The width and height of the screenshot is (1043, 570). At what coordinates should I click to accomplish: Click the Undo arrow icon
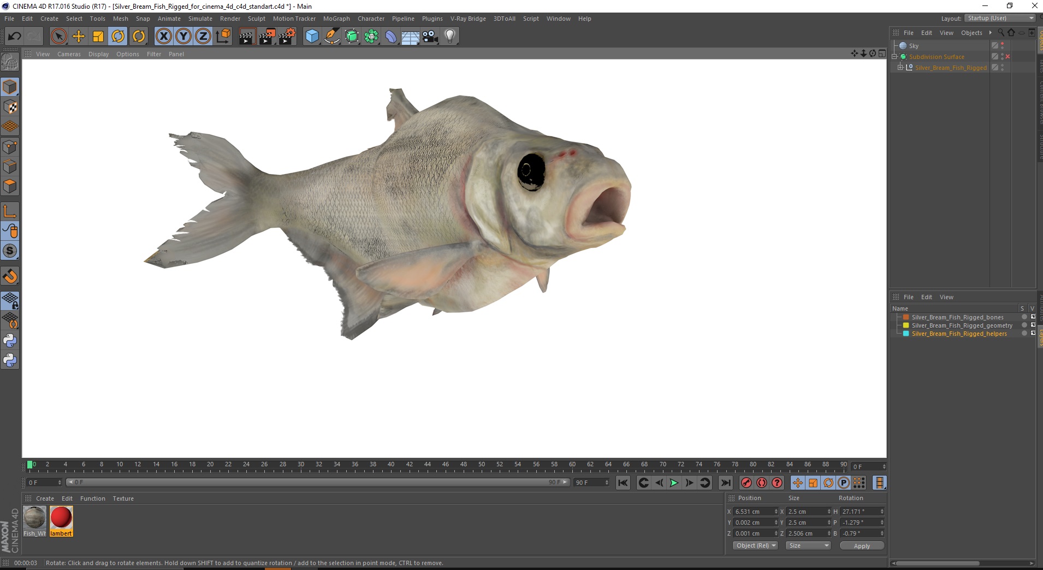click(x=15, y=37)
